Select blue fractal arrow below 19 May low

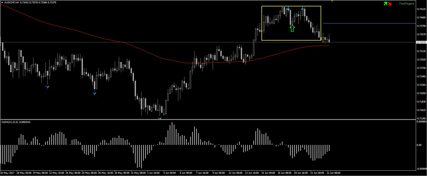coord(47,87)
